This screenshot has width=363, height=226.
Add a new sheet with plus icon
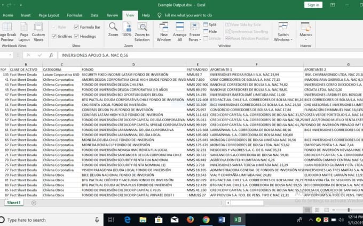click(34, 203)
